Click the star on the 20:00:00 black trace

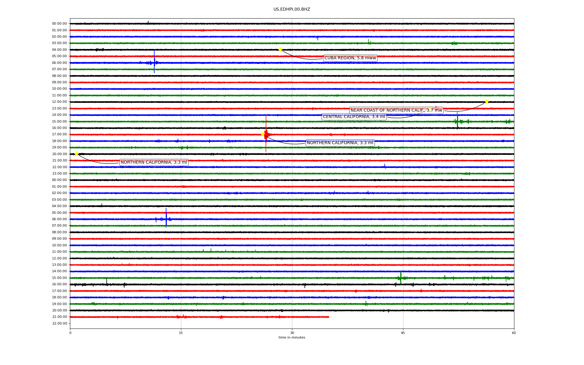(76, 154)
